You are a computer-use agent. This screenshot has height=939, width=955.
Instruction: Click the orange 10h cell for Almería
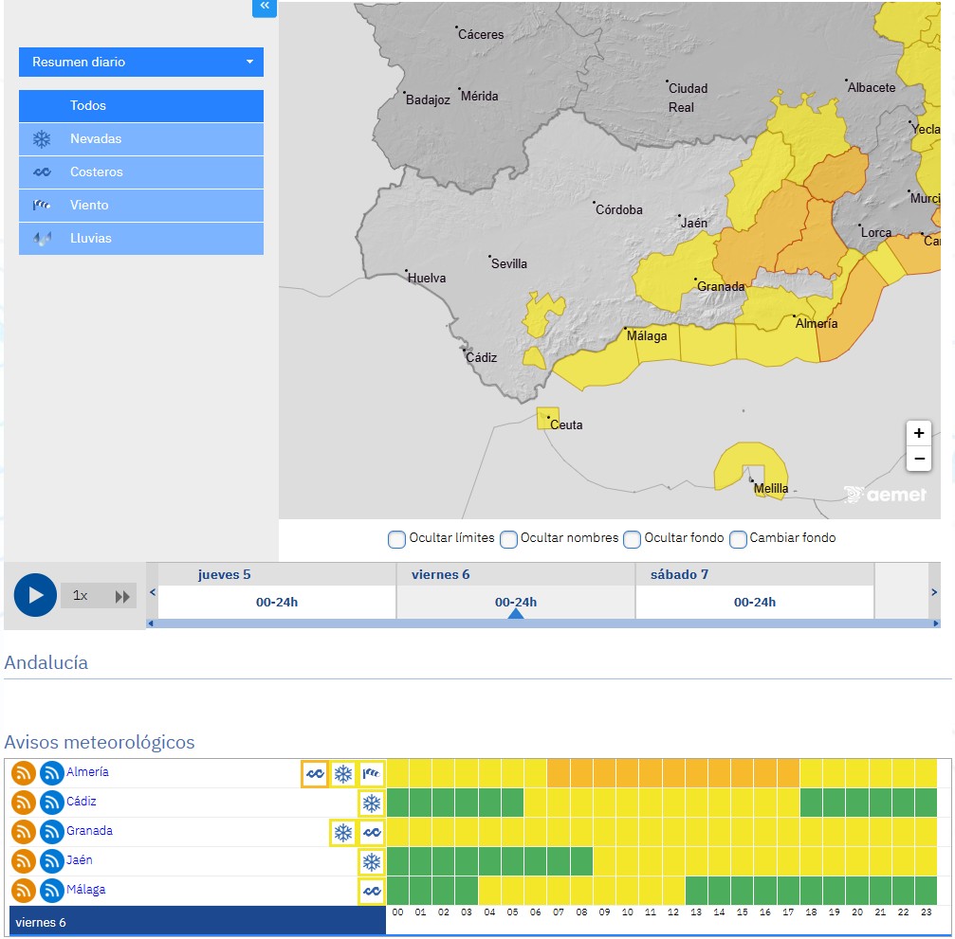point(627,773)
